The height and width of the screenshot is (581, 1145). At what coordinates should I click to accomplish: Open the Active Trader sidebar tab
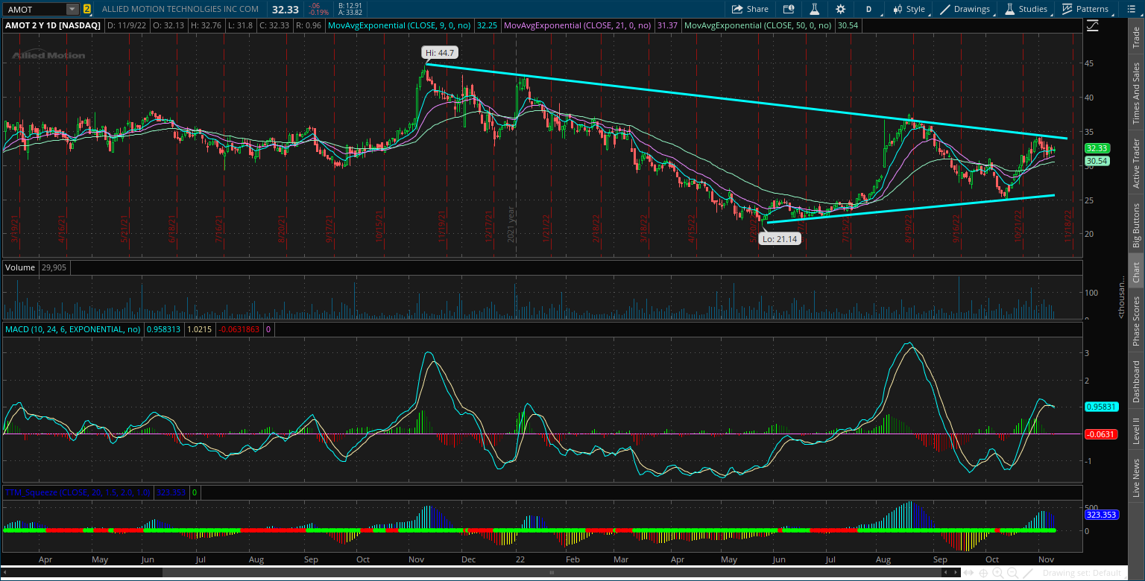(1136, 162)
